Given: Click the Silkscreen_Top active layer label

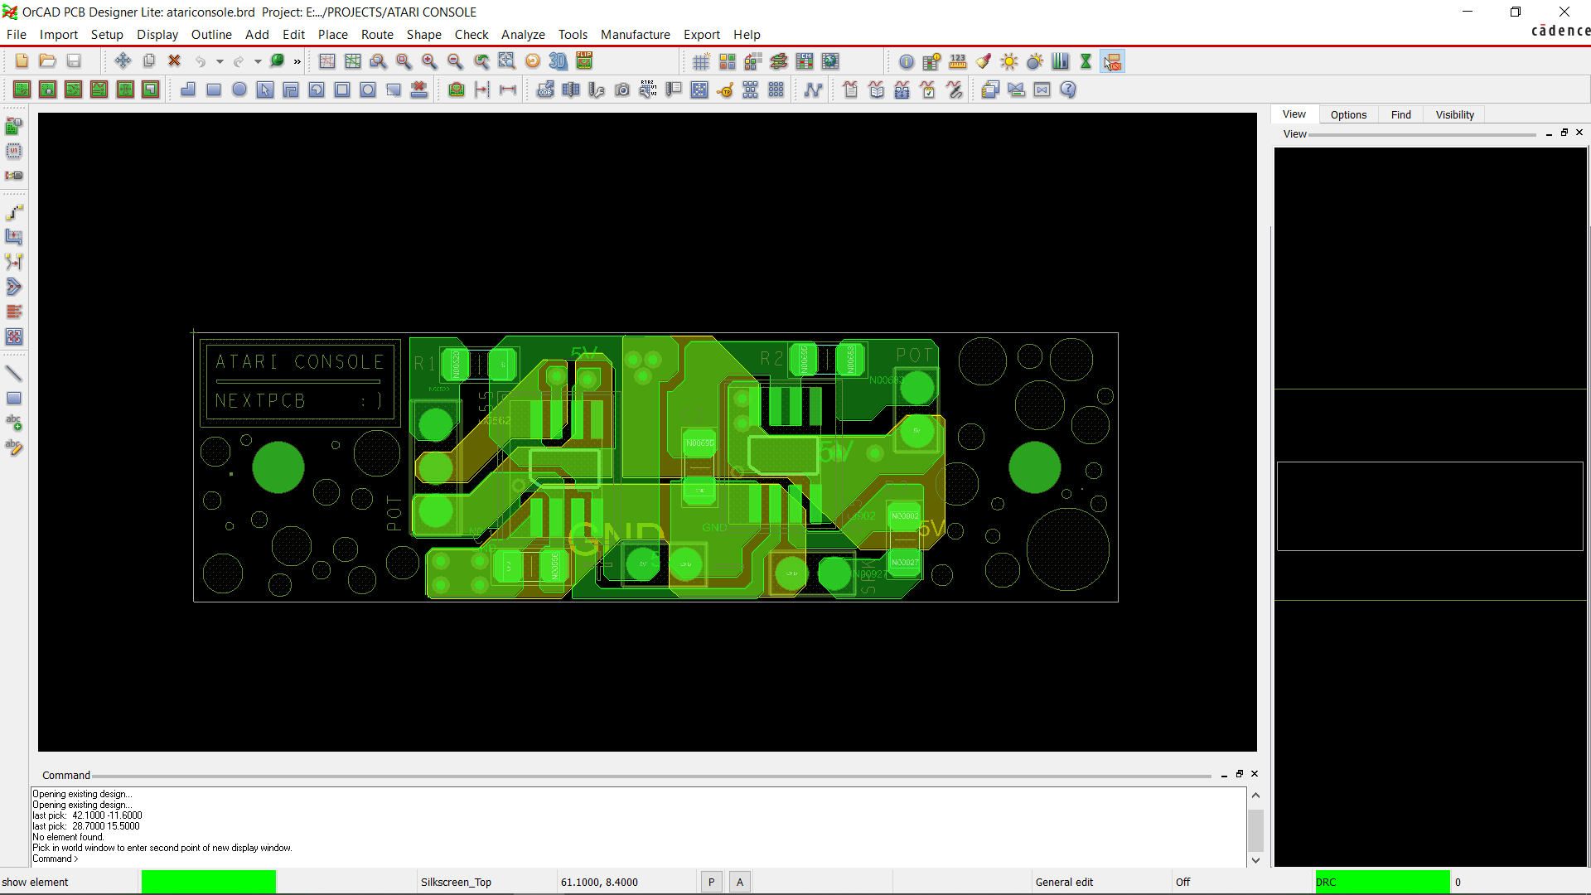Looking at the screenshot, I should pyautogui.click(x=456, y=883).
